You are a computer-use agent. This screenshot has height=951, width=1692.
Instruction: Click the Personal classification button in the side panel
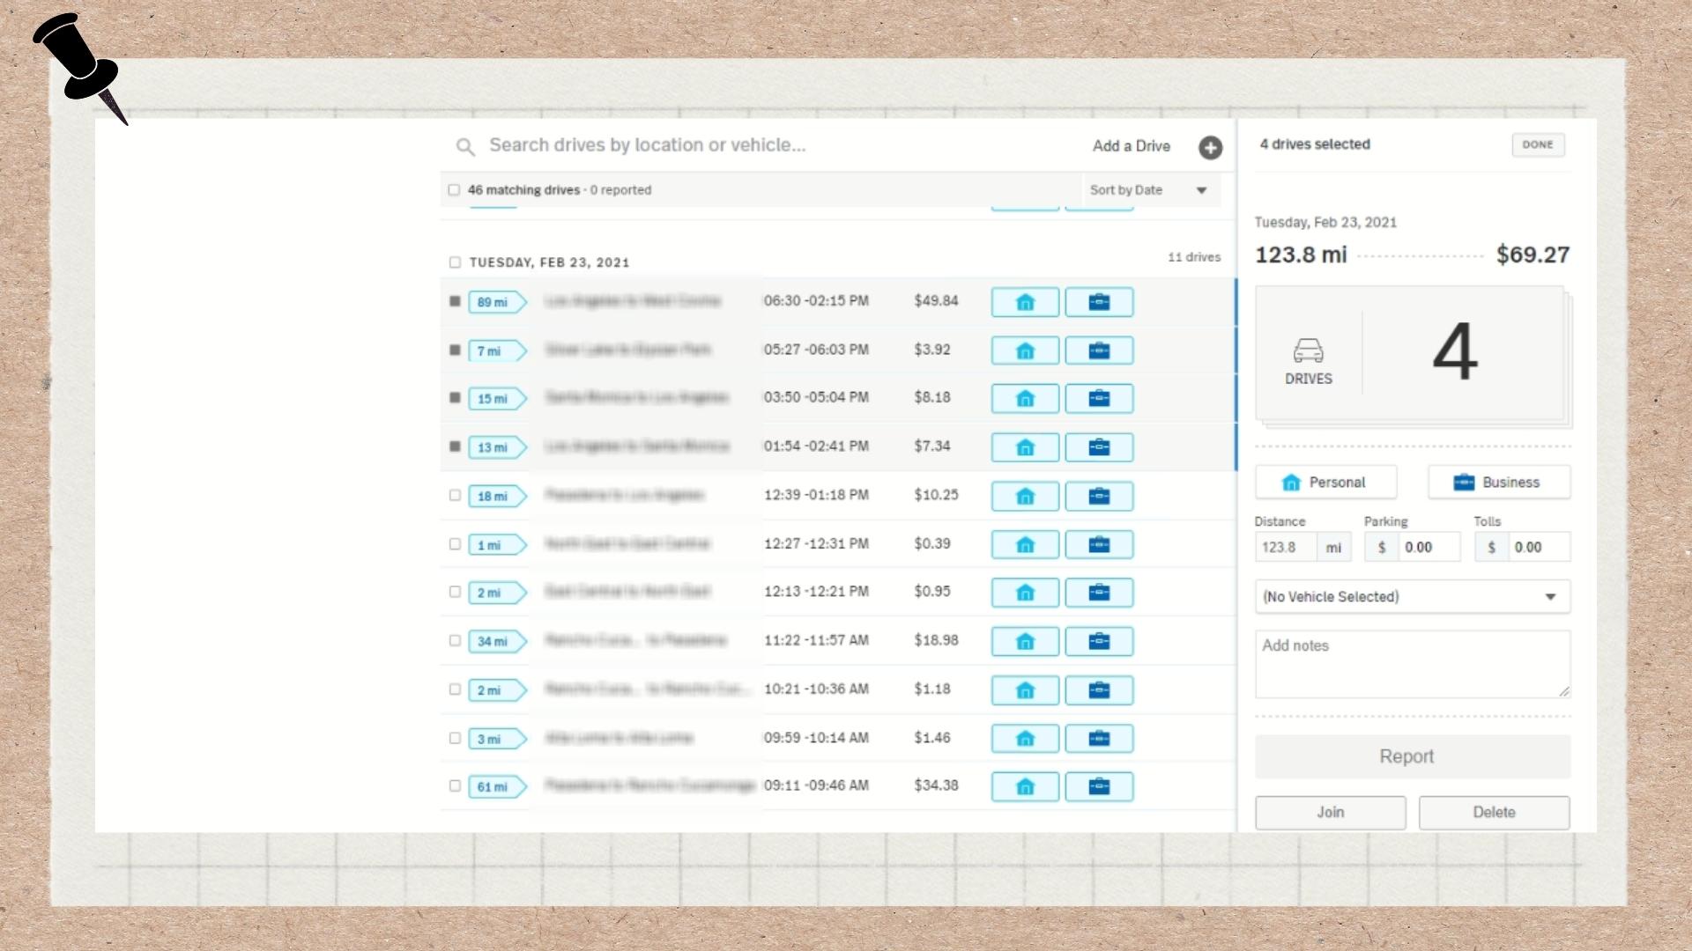pyautogui.click(x=1325, y=483)
